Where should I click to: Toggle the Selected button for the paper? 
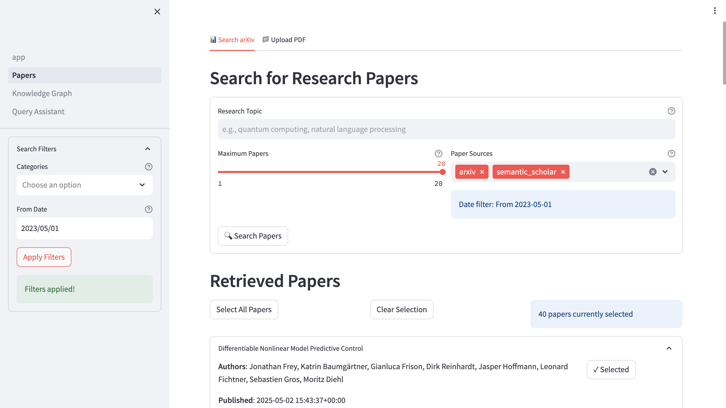pos(611,370)
